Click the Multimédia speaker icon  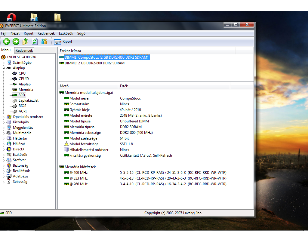click(9, 133)
